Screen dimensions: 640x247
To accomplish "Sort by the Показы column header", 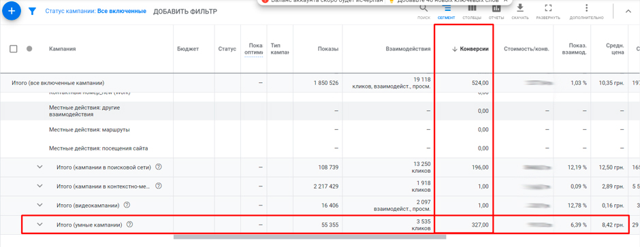I will pos(328,49).
